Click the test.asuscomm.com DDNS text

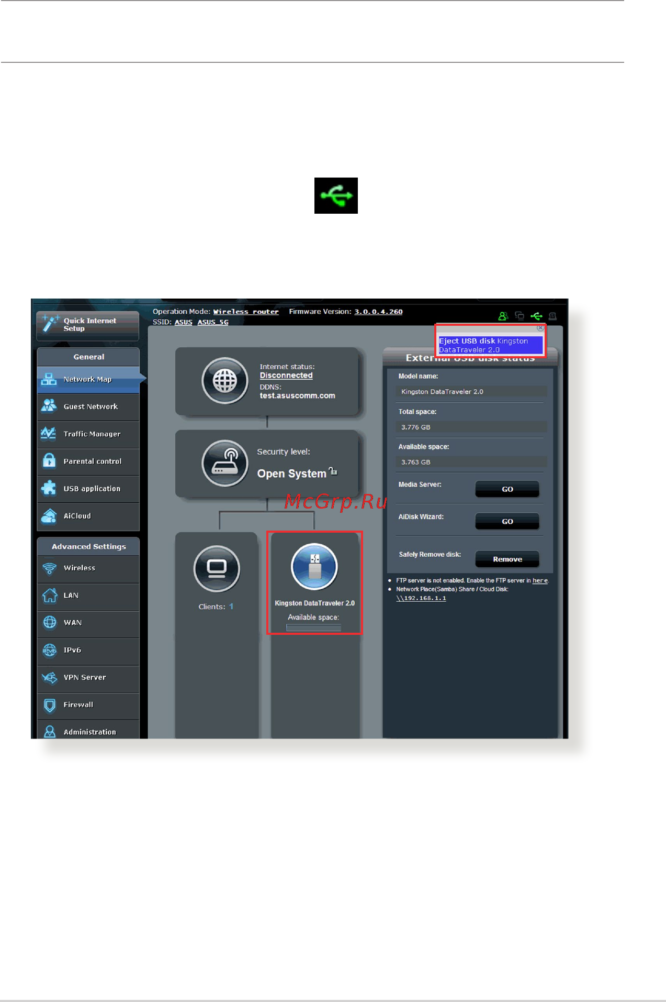(297, 396)
